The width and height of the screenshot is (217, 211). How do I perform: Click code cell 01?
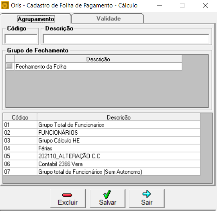tap(20, 125)
